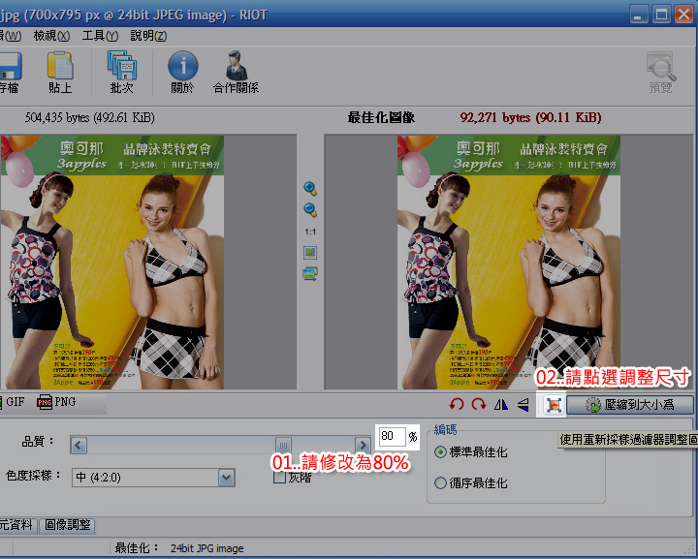Viewport: 698px width, 559px height.
Task: Open the Tools (工具) menu
Action: pyautogui.click(x=100, y=36)
